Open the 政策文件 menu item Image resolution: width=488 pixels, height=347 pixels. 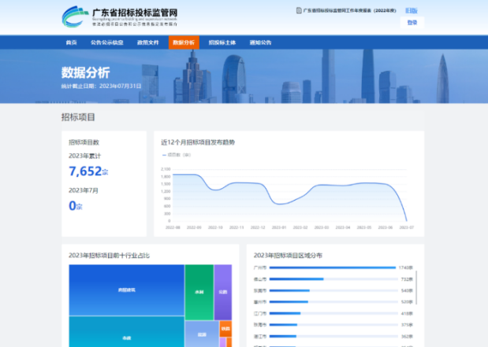point(147,42)
